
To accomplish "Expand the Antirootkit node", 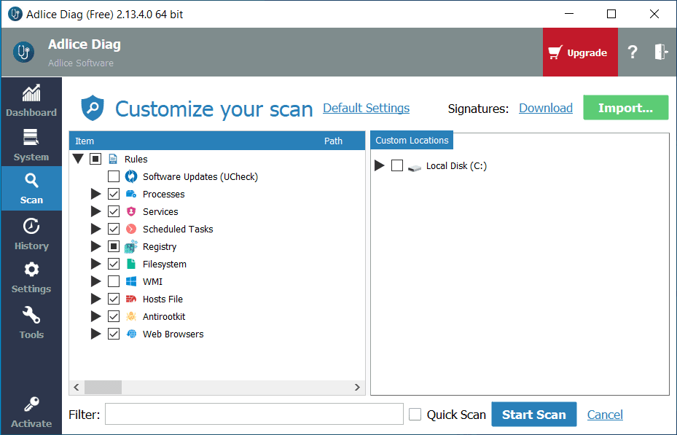I will (x=95, y=316).
